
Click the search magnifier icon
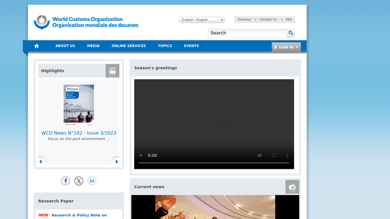291,33
